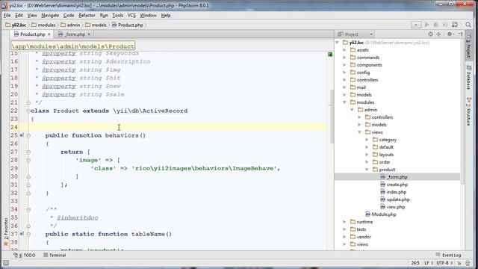Open the File menu

coord(7,15)
